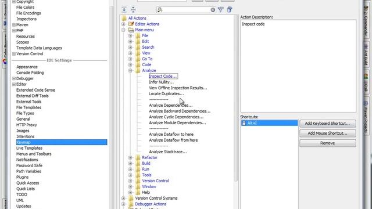Click the Action Description text area
This screenshot has width=372, height=209.
click(x=298, y=66)
